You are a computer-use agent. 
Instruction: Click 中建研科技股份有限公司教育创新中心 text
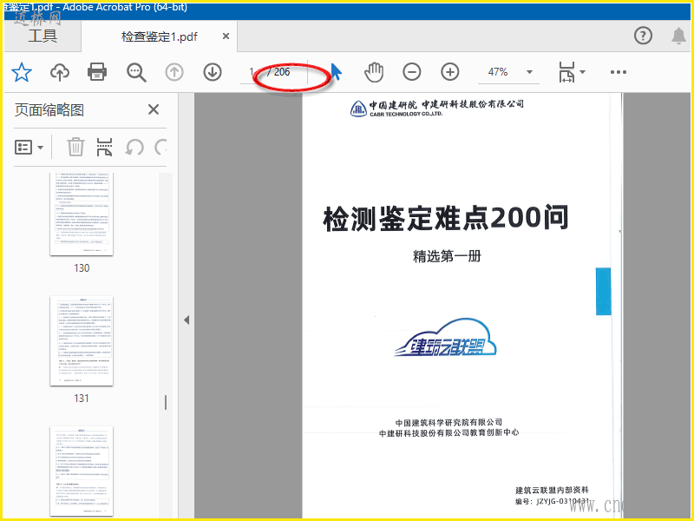[448, 432]
